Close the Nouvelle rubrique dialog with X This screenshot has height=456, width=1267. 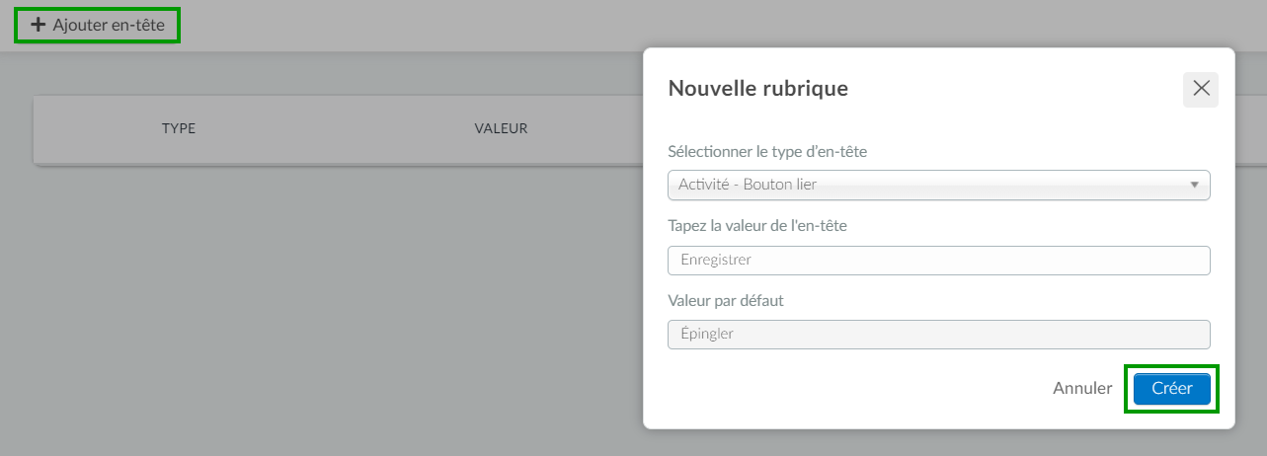(1201, 89)
